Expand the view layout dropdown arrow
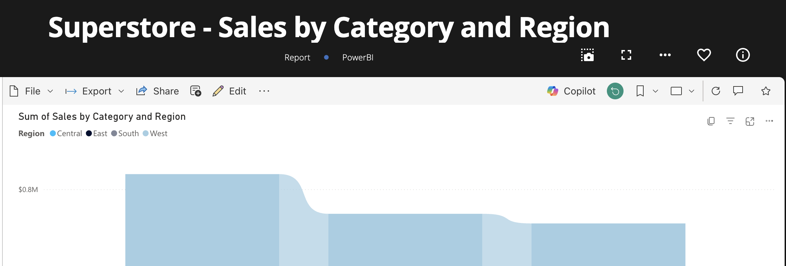The image size is (786, 266). 692,91
